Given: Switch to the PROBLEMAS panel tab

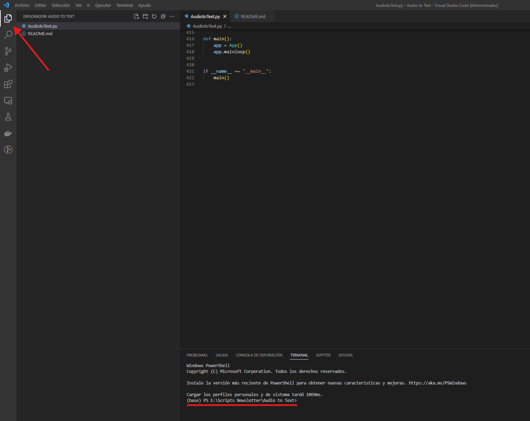Looking at the screenshot, I should (x=197, y=355).
